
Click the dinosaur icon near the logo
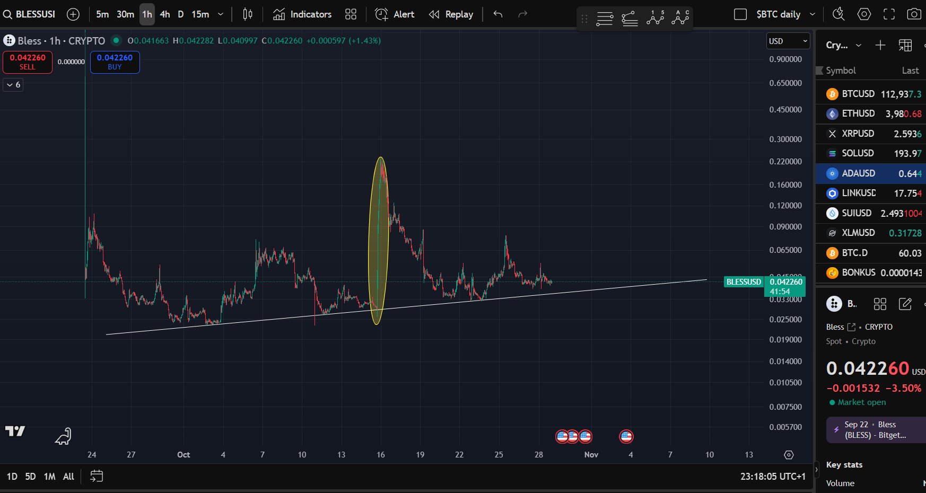pos(63,436)
